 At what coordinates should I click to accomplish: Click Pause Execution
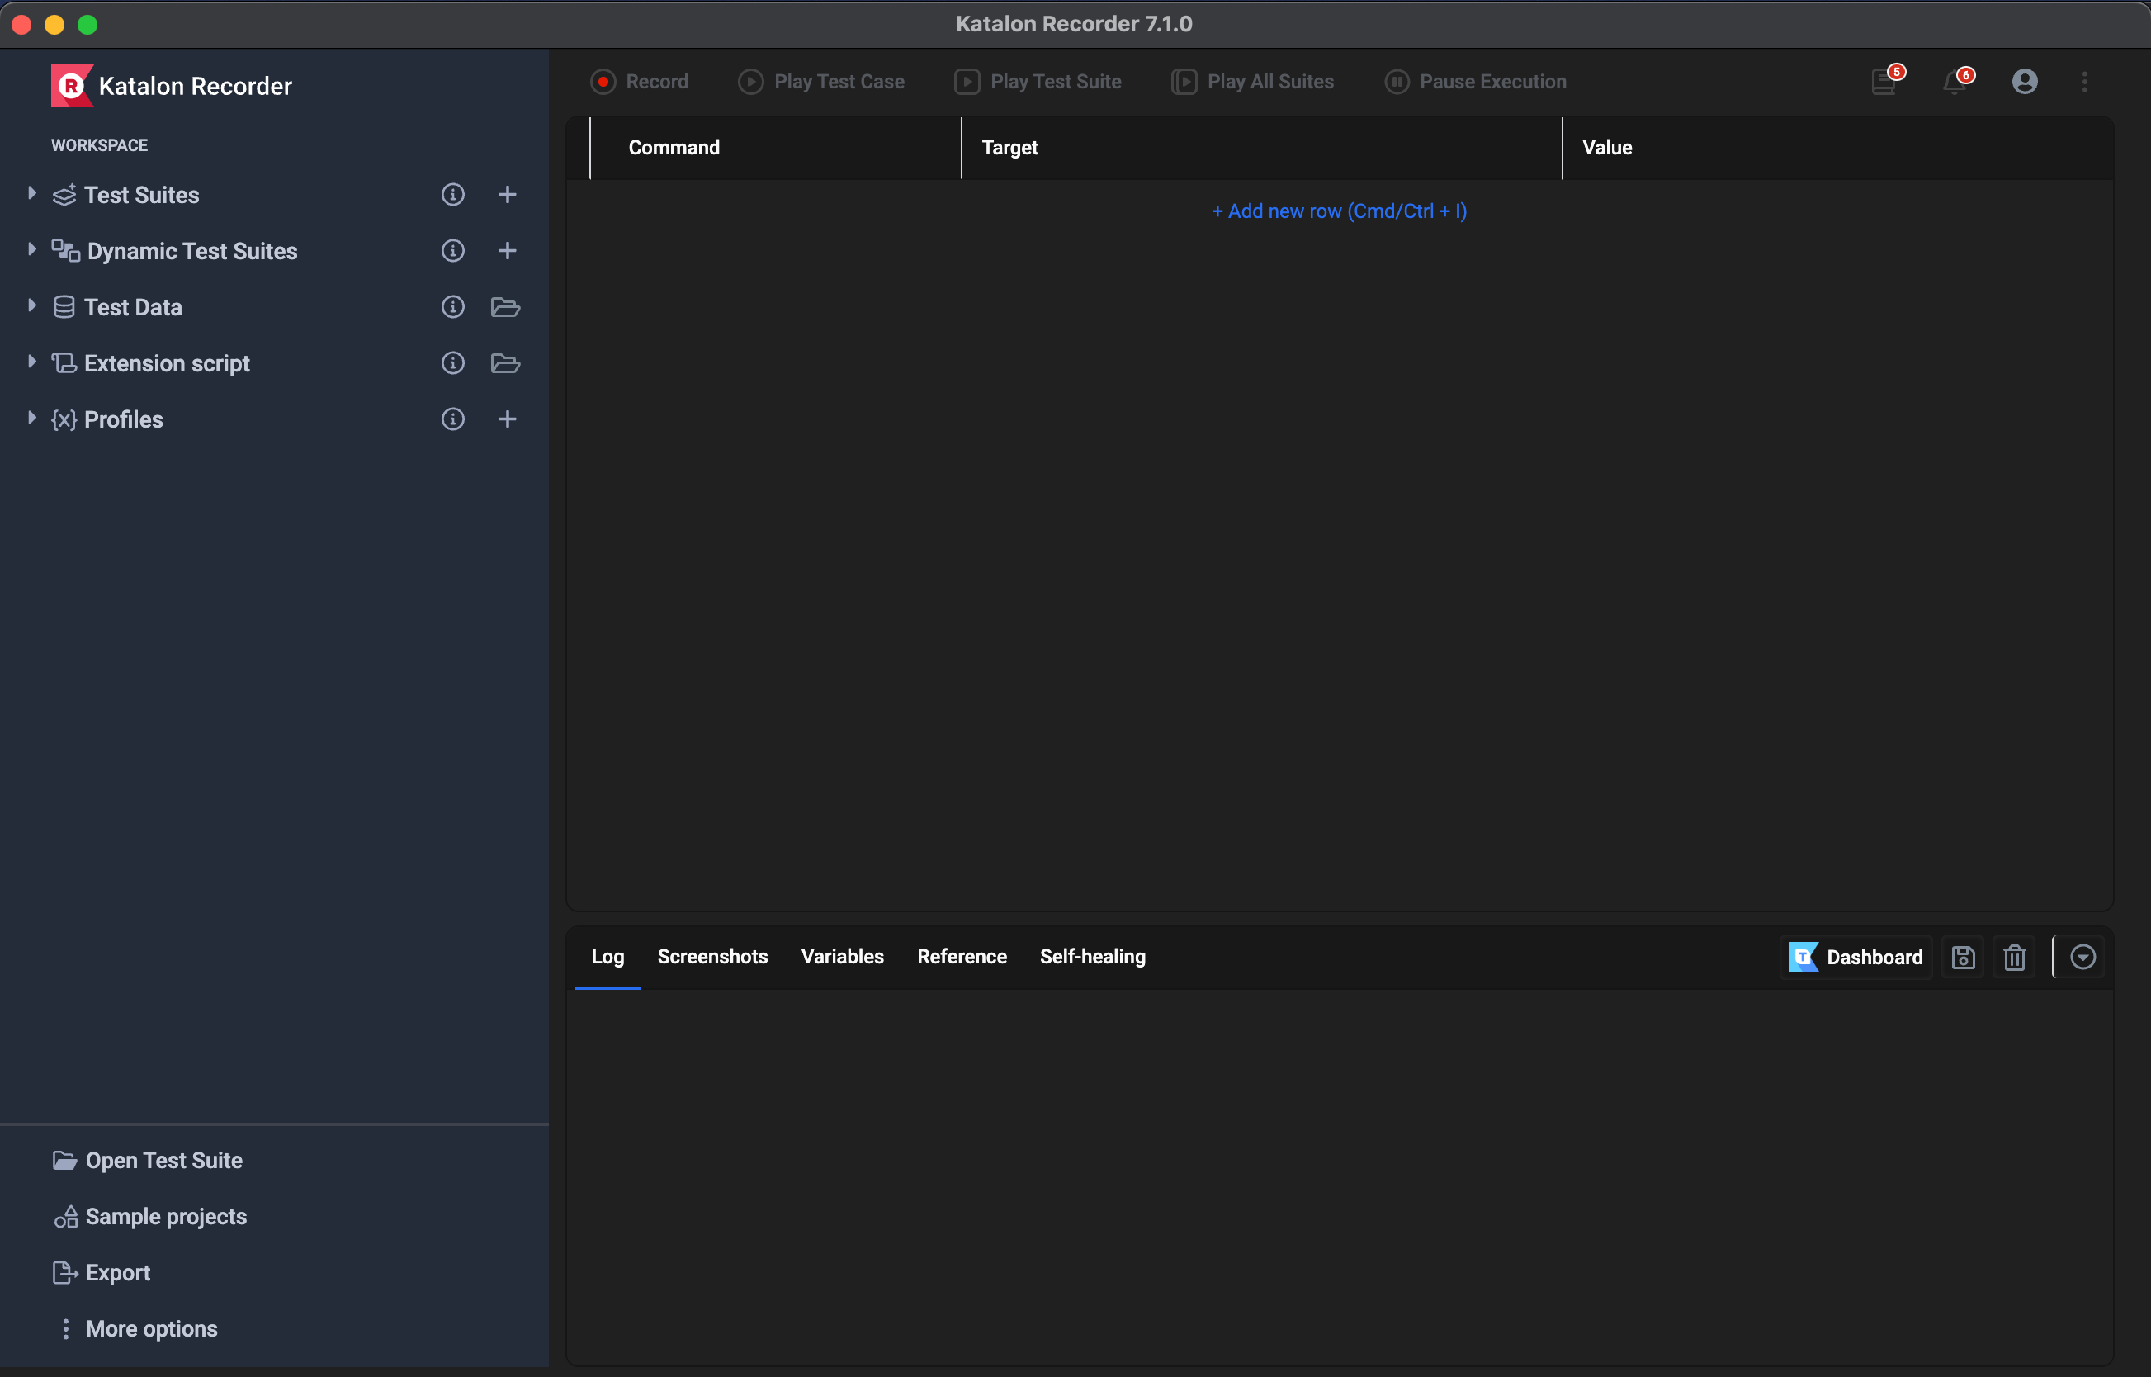coord(1476,82)
